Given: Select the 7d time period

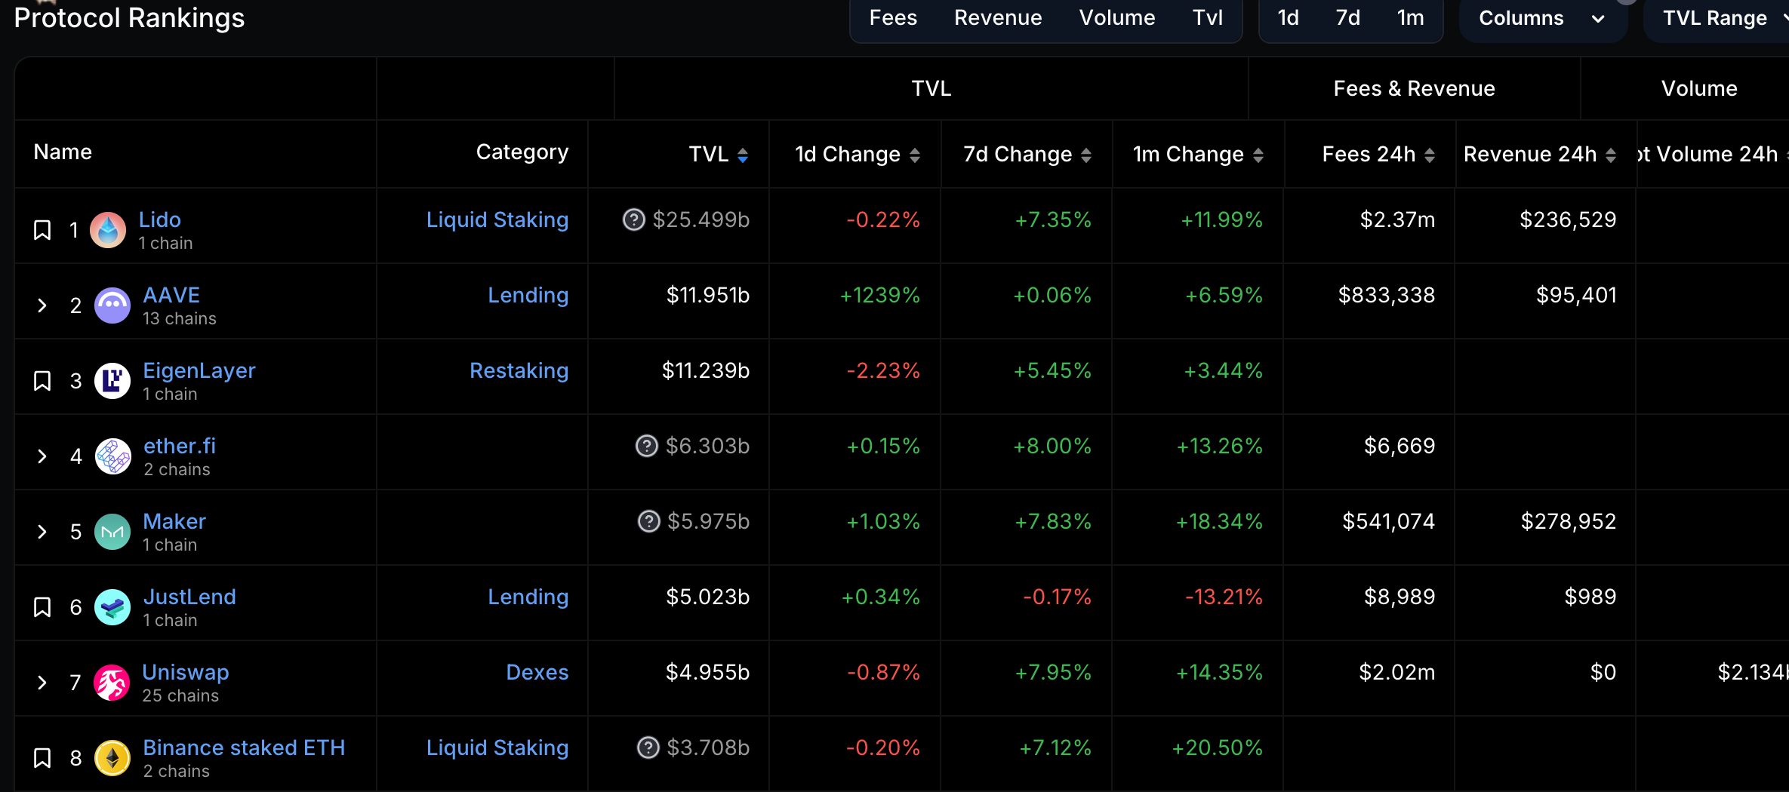Looking at the screenshot, I should (x=1348, y=18).
